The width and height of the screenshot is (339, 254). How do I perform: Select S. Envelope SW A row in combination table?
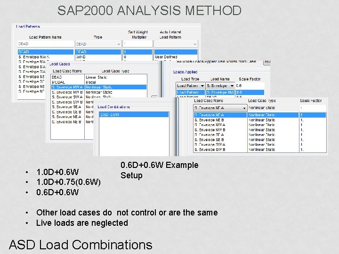[259, 145]
